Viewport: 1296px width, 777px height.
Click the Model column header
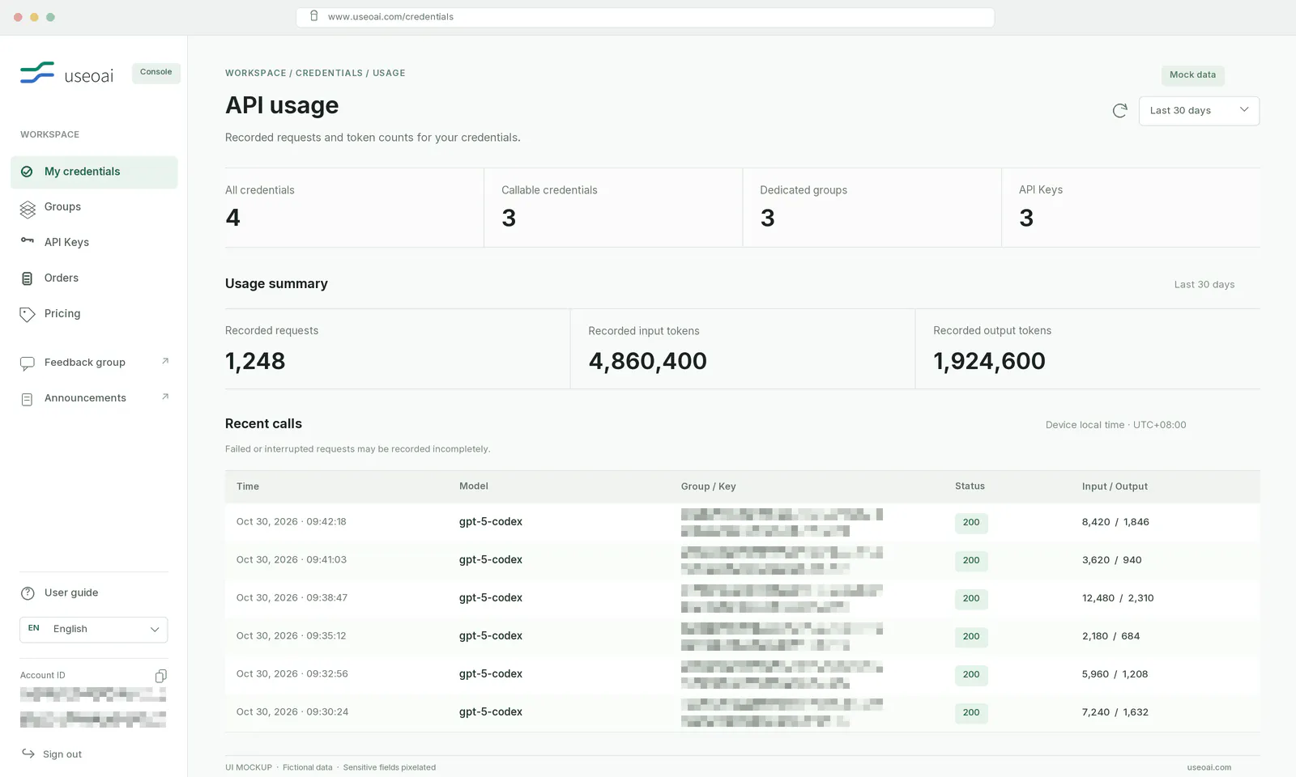(474, 486)
